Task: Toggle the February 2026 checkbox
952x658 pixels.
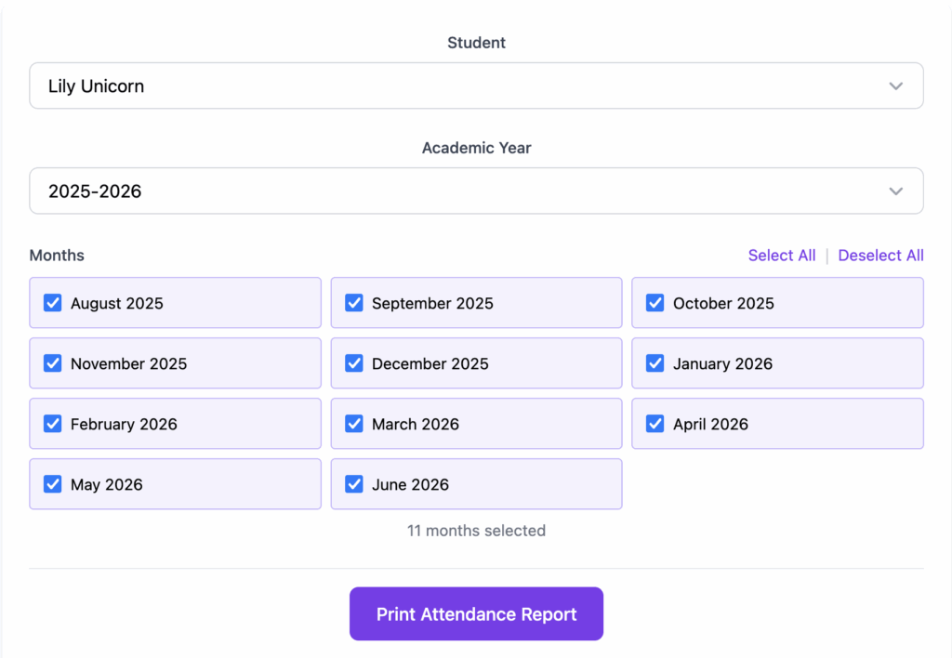Action: [53, 424]
